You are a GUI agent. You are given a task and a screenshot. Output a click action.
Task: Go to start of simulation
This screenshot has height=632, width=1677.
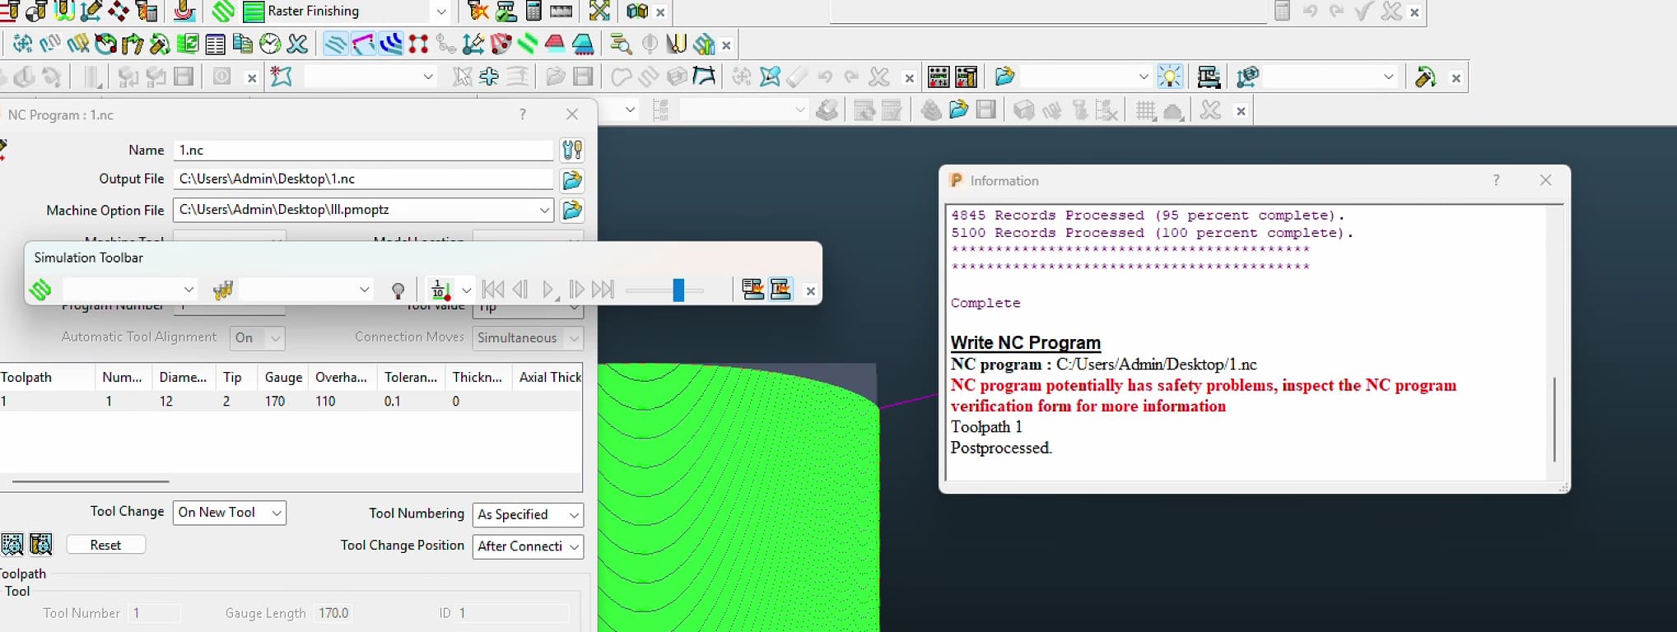coord(492,289)
